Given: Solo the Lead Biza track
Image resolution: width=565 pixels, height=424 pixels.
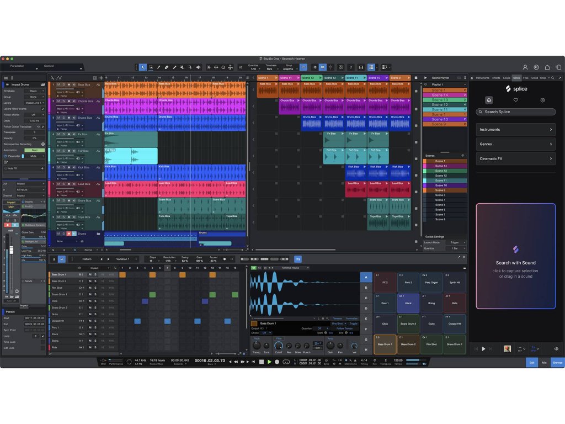Looking at the screenshot, I should click(x=63, y=184).
